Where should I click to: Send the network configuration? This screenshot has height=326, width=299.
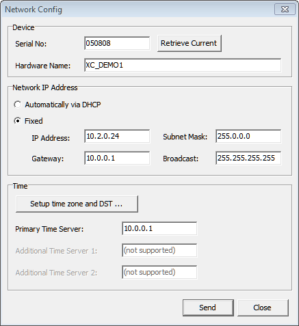[208, 308]
